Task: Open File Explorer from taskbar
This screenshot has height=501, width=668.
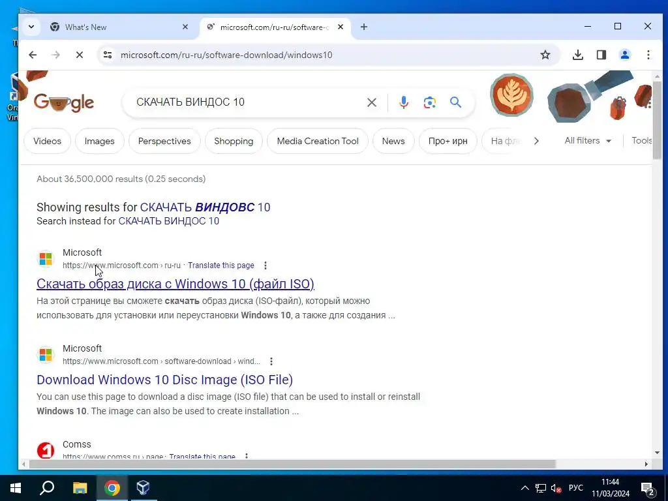Action: tap(80, 488)
